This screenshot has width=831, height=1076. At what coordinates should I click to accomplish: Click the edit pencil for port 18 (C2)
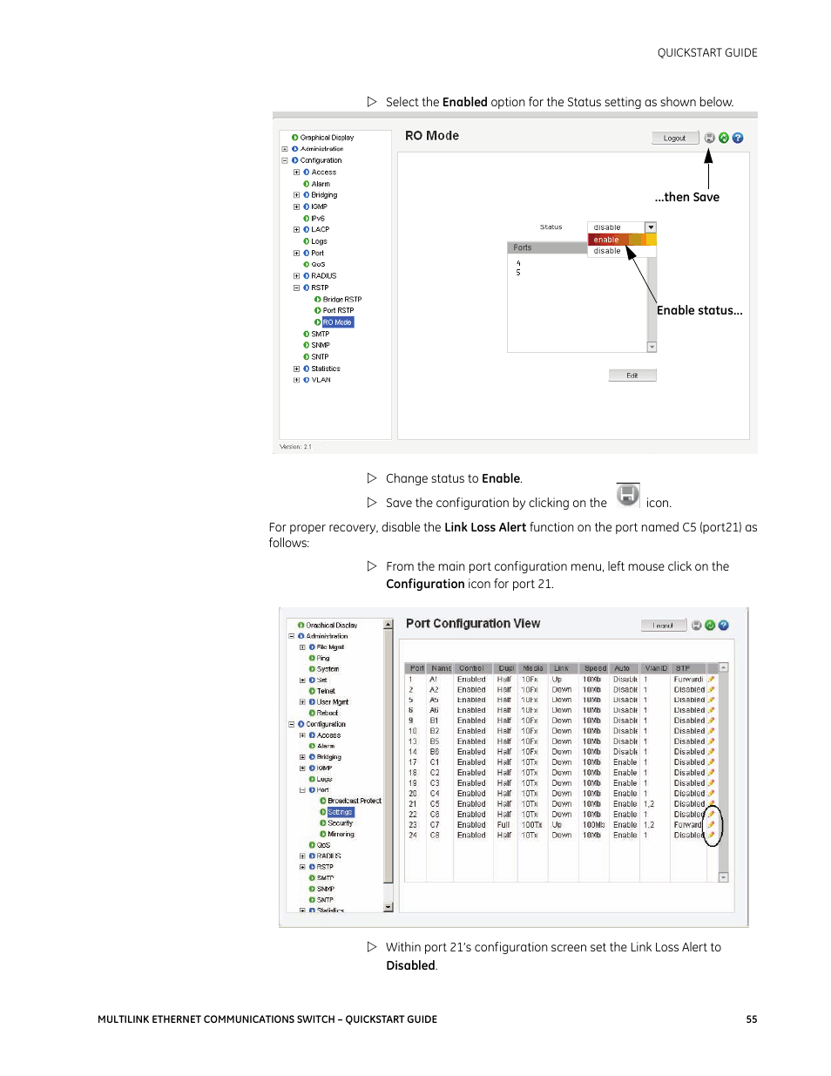tap(711, 773)
